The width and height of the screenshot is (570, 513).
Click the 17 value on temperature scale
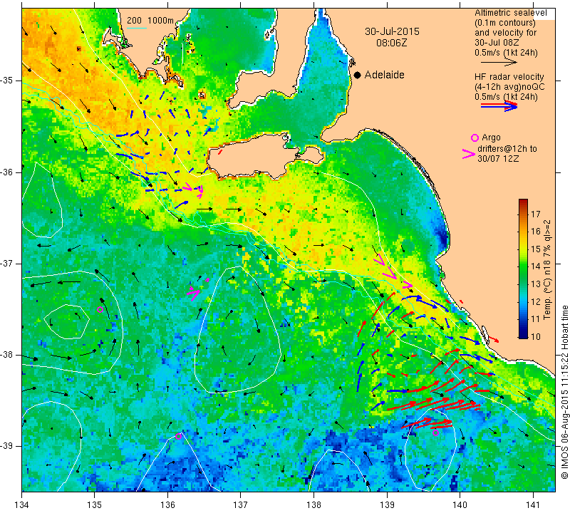click(x=536, y=214)
